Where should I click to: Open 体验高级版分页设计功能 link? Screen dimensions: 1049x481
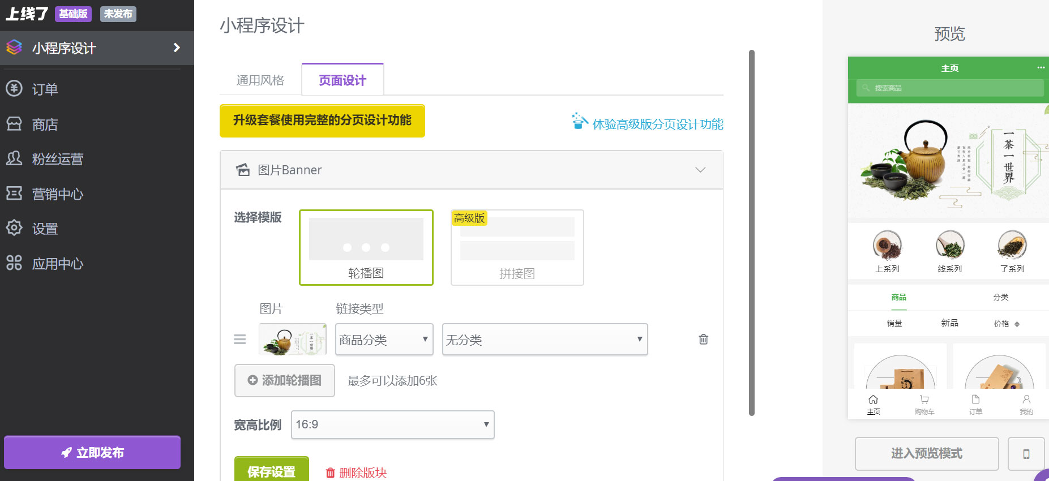tap(658, 124)
